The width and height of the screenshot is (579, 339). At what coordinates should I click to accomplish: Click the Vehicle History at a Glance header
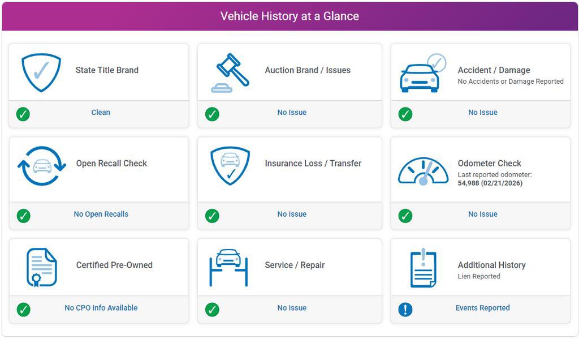point(289,16)
